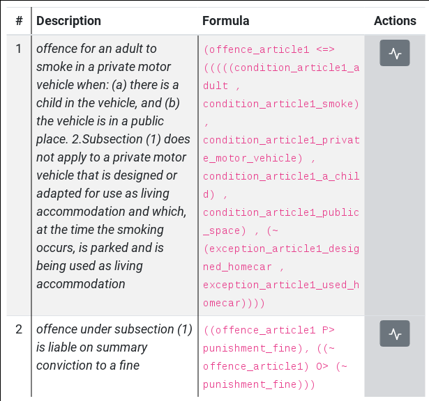The width and height of the screenshot is (429, 401).
Task: Click the Actions column header
Action: click(x=395, y=21)
